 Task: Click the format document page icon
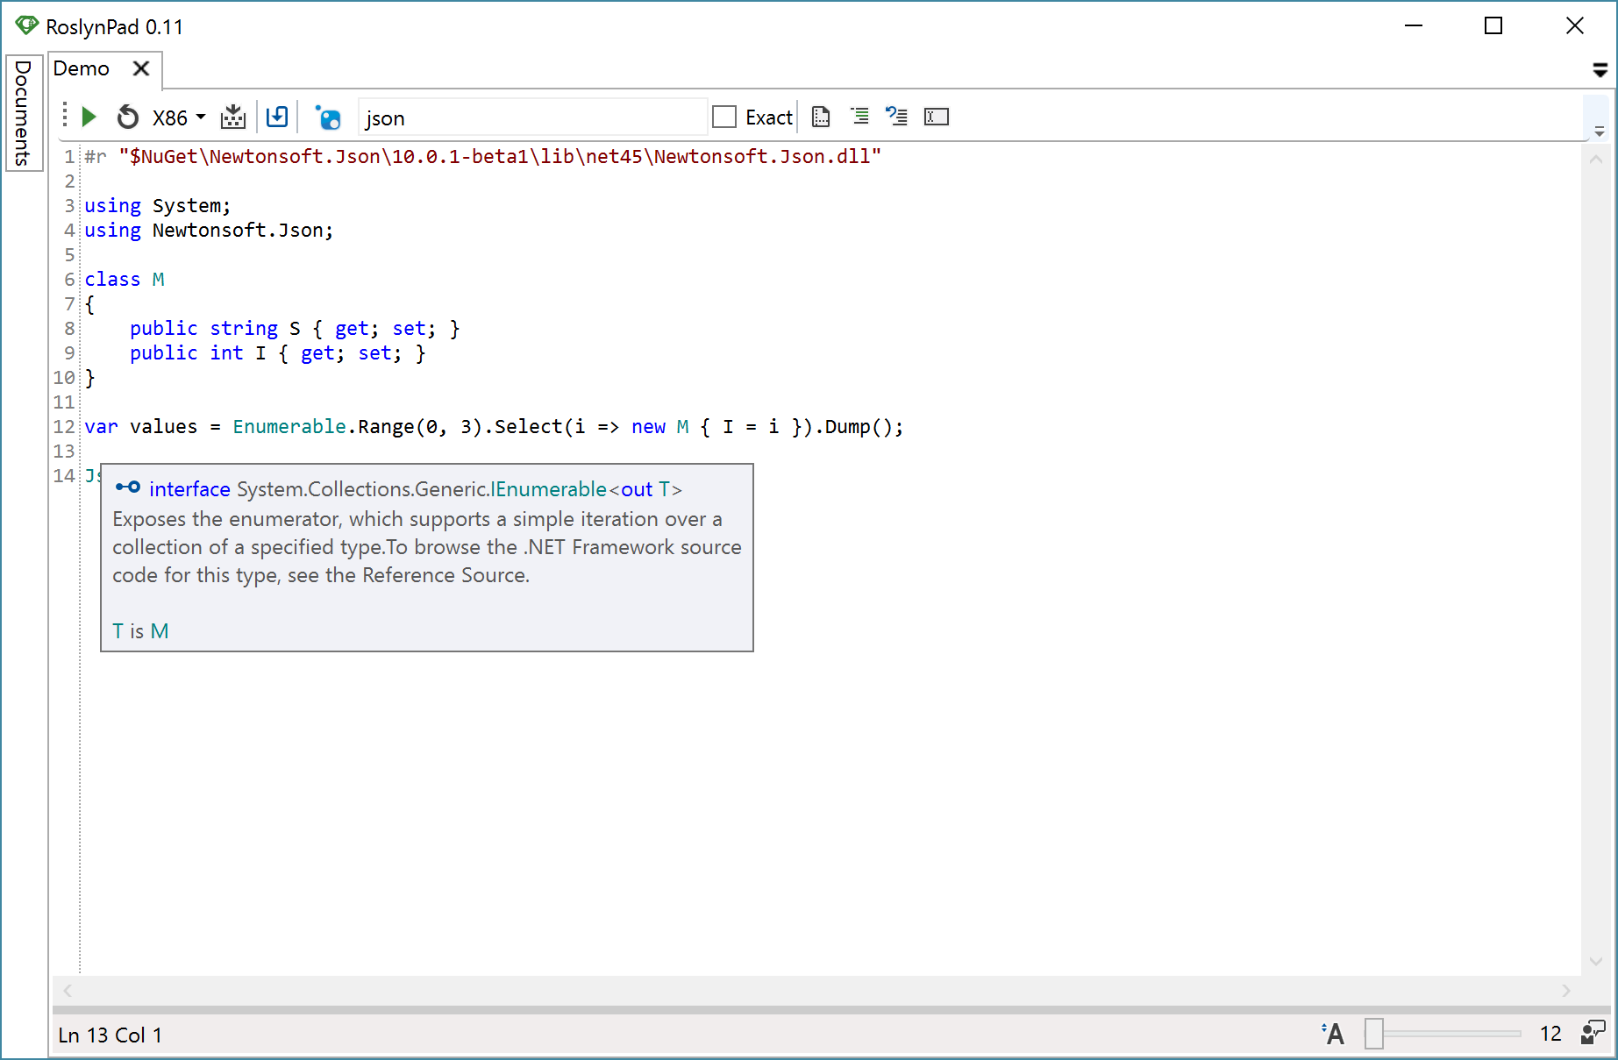coord(821,117)
